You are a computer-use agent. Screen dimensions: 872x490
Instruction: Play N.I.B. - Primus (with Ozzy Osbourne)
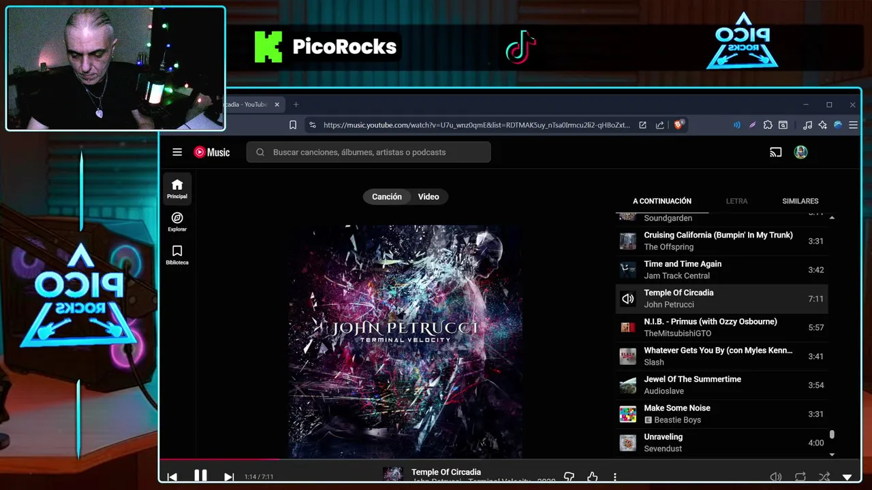tap(722, 327)
